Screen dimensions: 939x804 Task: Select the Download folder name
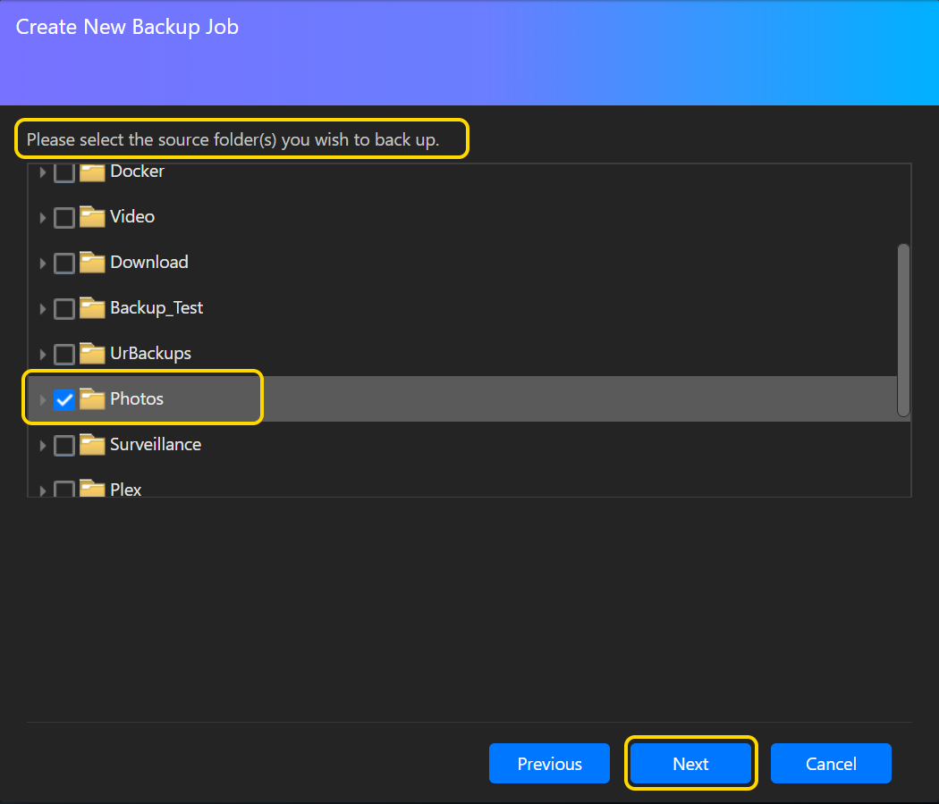point(149,262)
